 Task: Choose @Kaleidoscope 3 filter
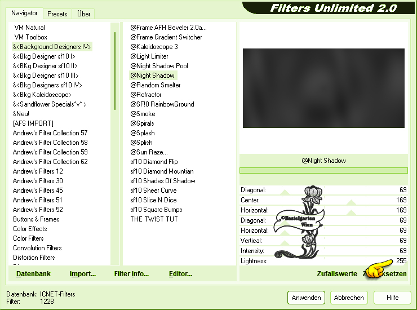[154, 47]
